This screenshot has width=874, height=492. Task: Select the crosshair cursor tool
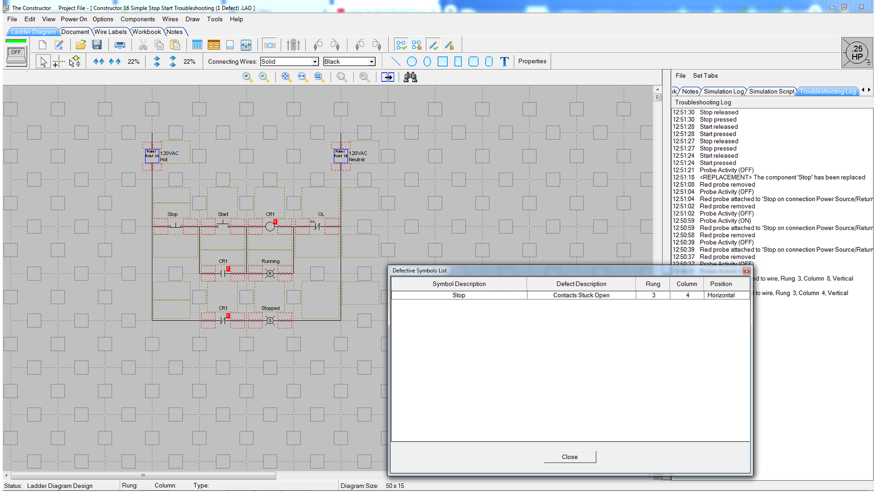tap(58, 62)
